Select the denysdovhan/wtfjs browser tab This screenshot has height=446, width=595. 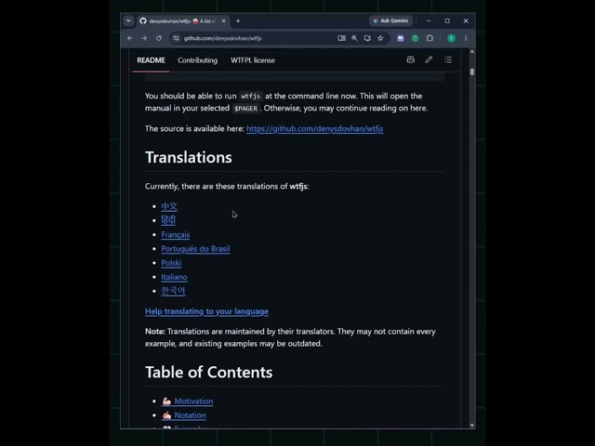[183, 21]
